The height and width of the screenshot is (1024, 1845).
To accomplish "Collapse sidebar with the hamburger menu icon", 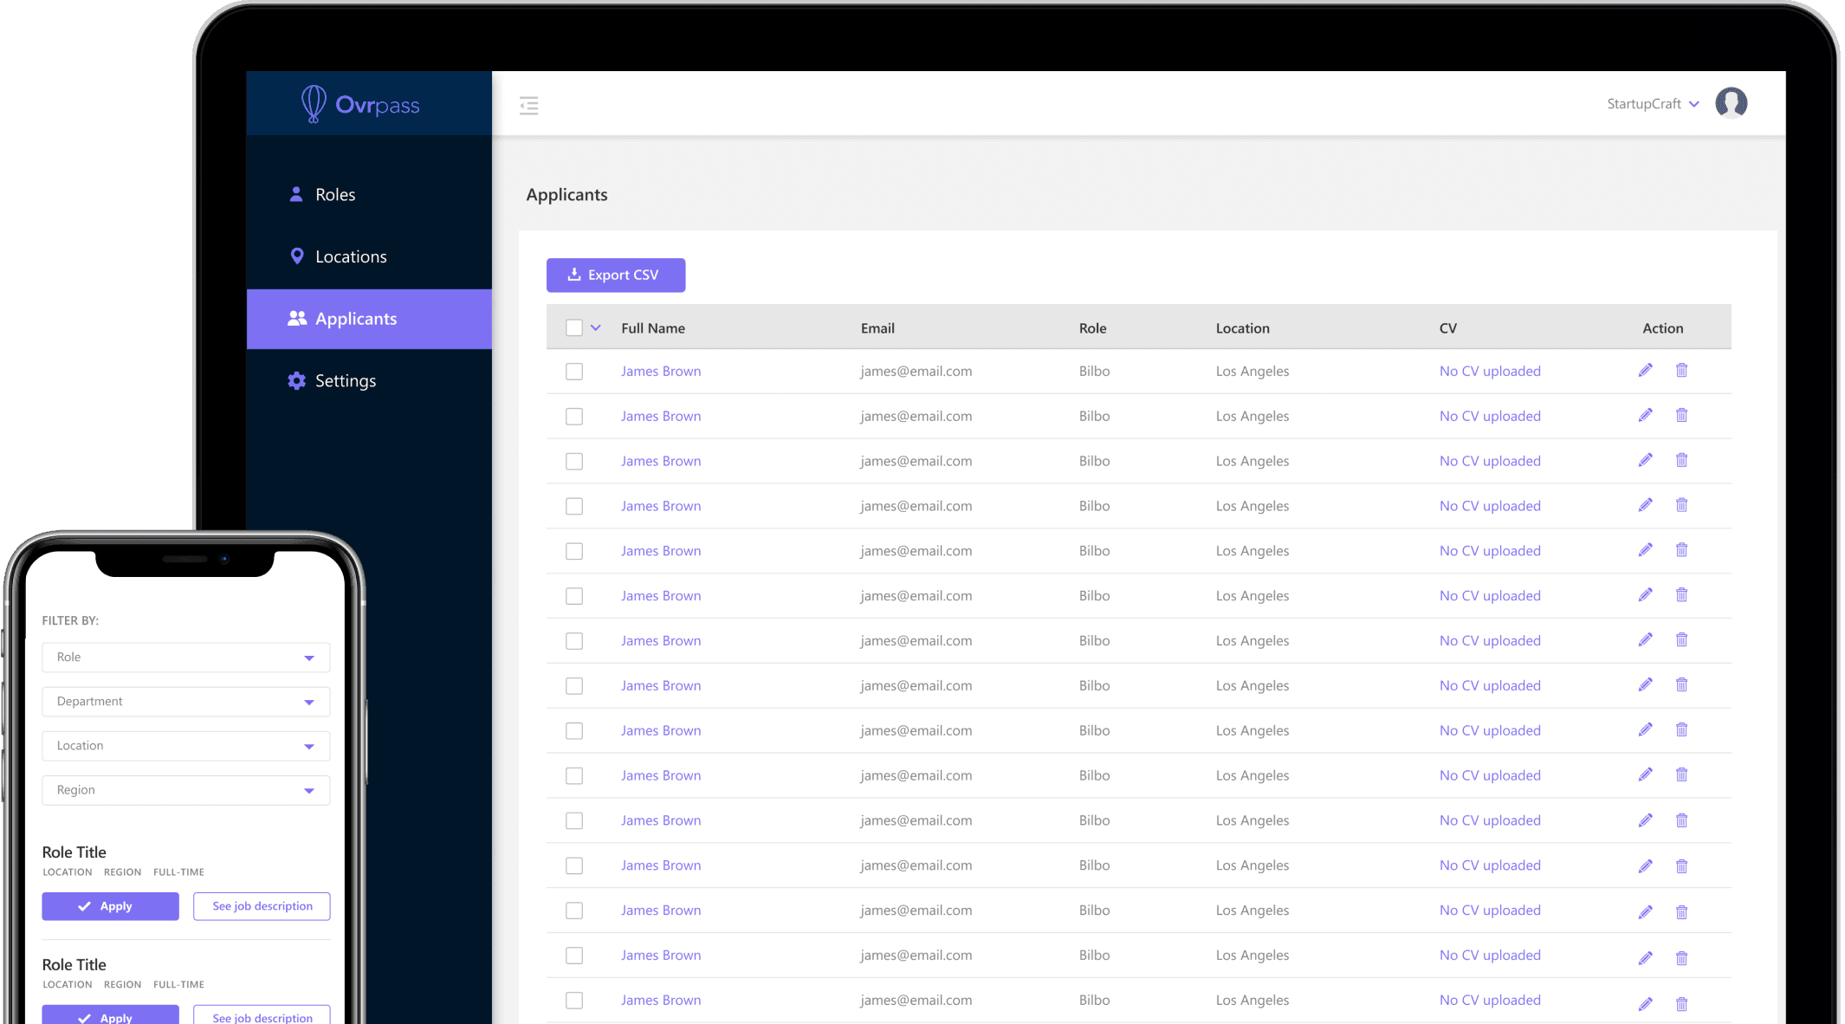I will [x=528, y=106].
